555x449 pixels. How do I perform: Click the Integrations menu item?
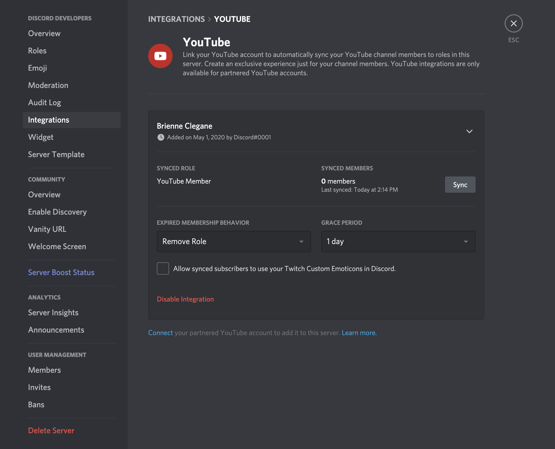tap(49, 119)
